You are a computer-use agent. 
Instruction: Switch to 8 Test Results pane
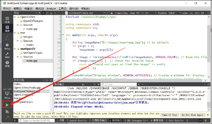(175, 120)
